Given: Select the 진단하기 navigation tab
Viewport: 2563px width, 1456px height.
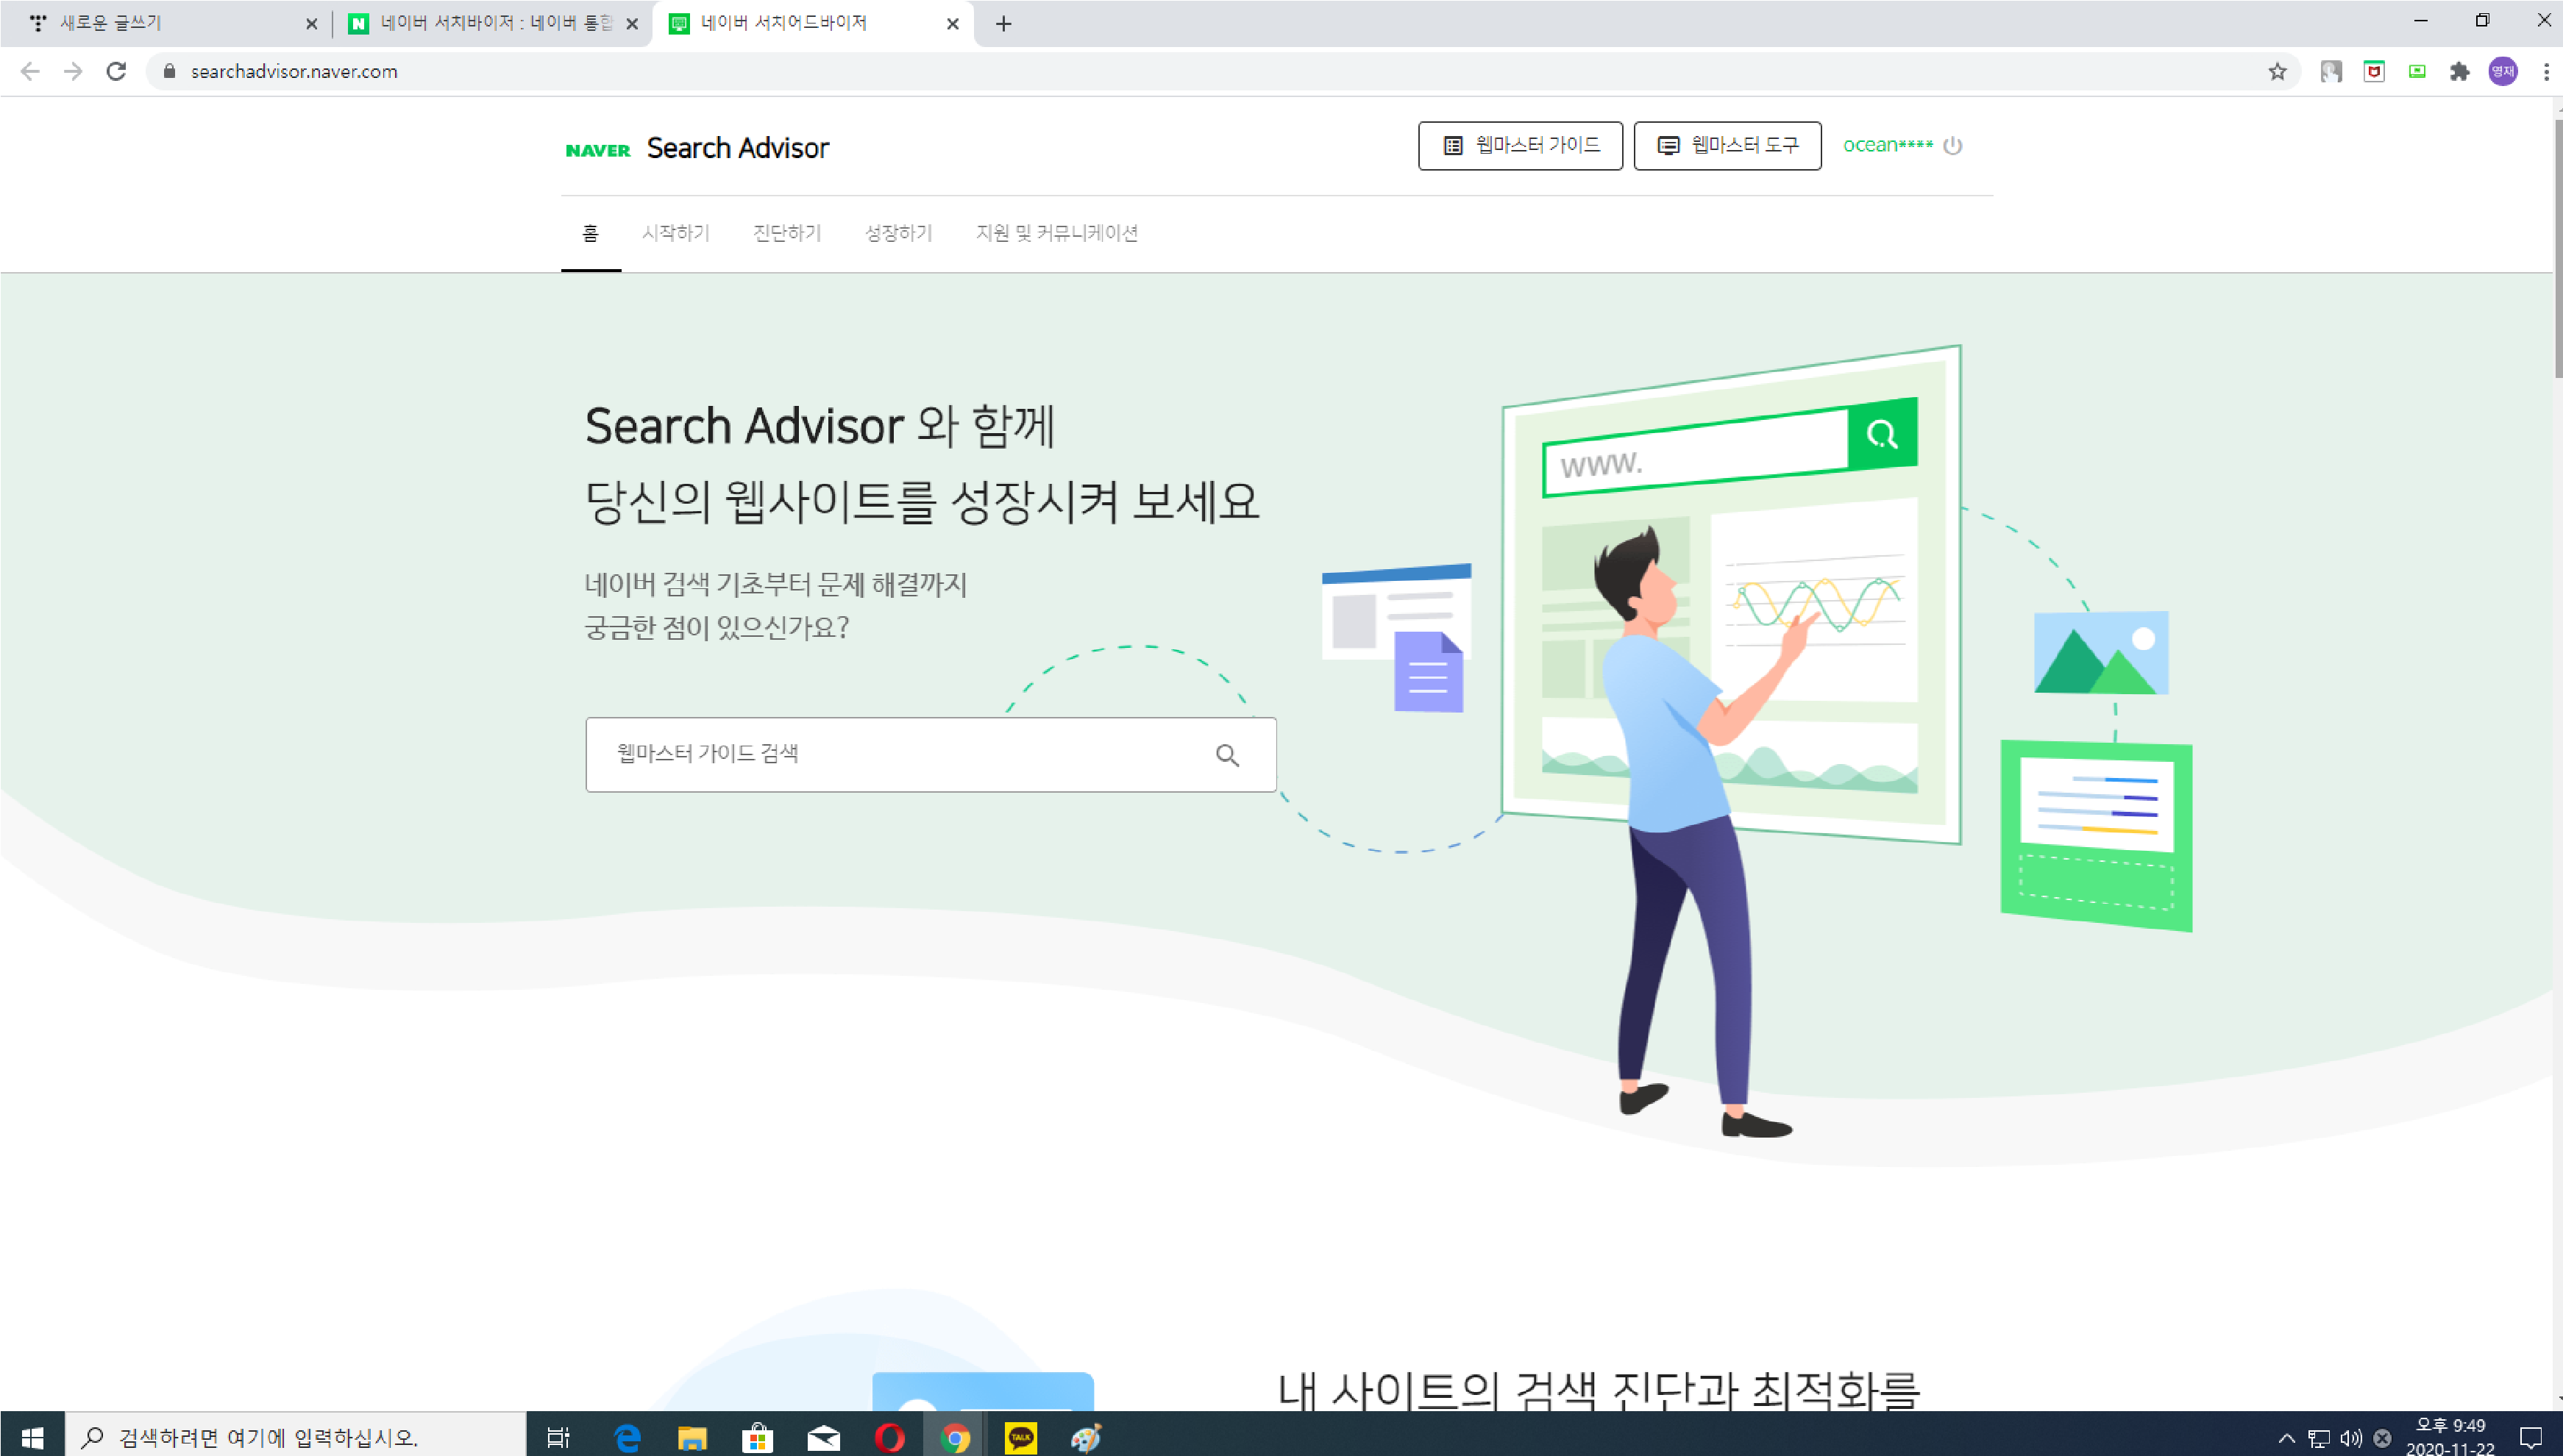Looking at the screenshot, I should pos(786,233).
